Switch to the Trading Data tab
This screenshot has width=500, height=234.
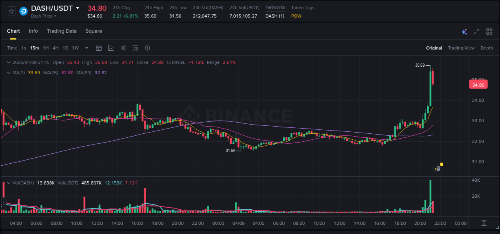[62, 31]
